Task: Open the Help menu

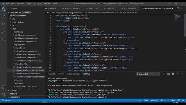Action: [55, 3]
